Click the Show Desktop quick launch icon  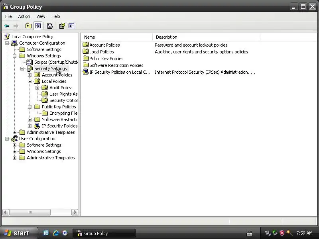tap(46, 233)
